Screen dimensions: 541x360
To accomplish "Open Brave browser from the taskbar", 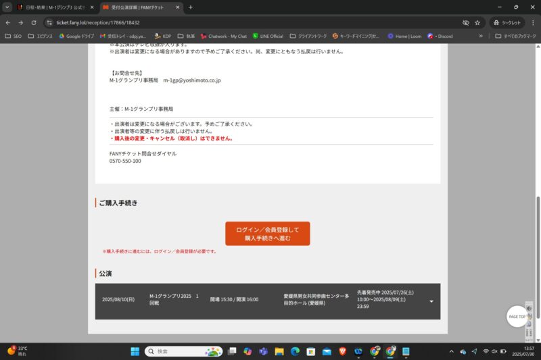I will [343, 351].
